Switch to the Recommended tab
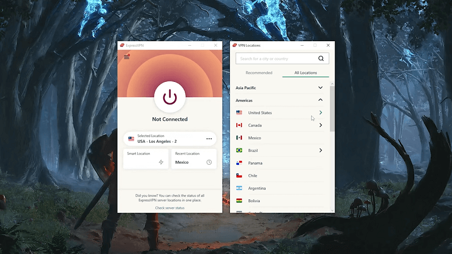Image resolution: width=452 pixels, height=254 pixels. pos(259,73)
